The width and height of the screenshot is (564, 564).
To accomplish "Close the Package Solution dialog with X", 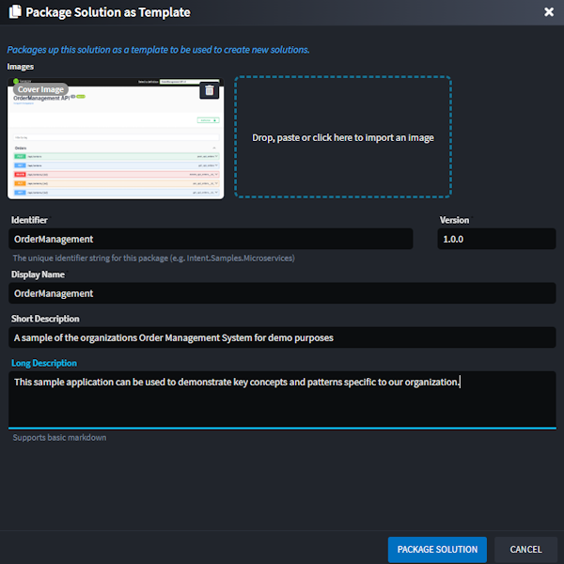I will (x=549, y=12).
